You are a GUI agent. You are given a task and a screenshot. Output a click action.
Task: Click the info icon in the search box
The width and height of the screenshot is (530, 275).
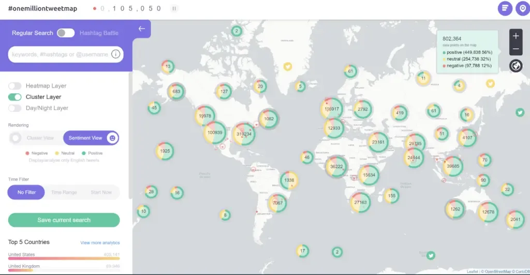point(115,54)
